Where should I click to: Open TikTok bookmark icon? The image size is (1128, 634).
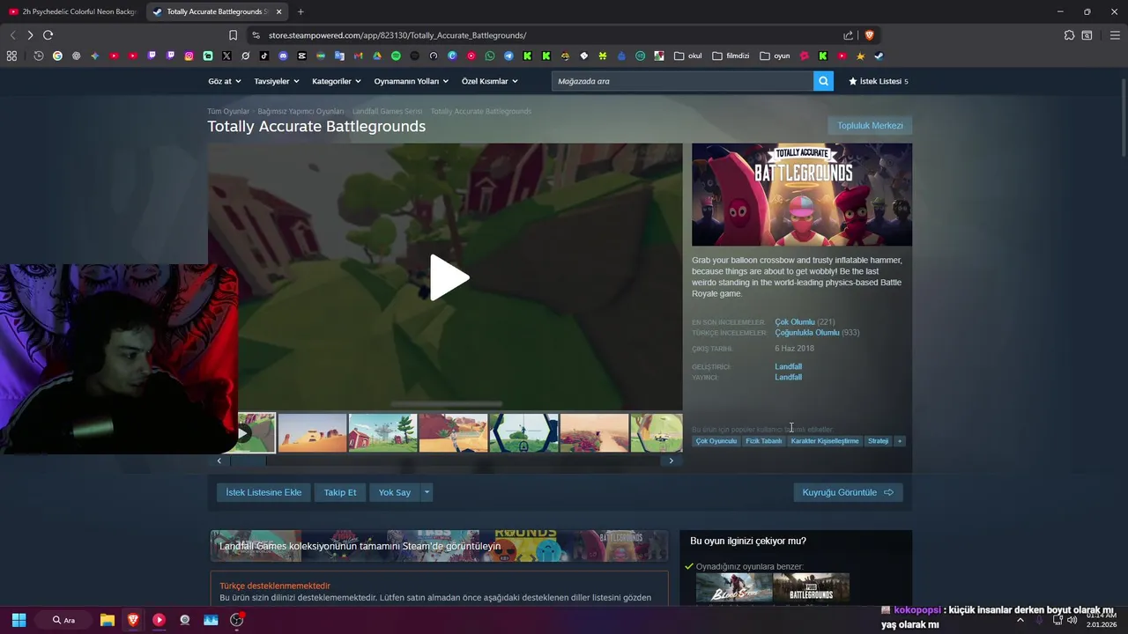264,55
